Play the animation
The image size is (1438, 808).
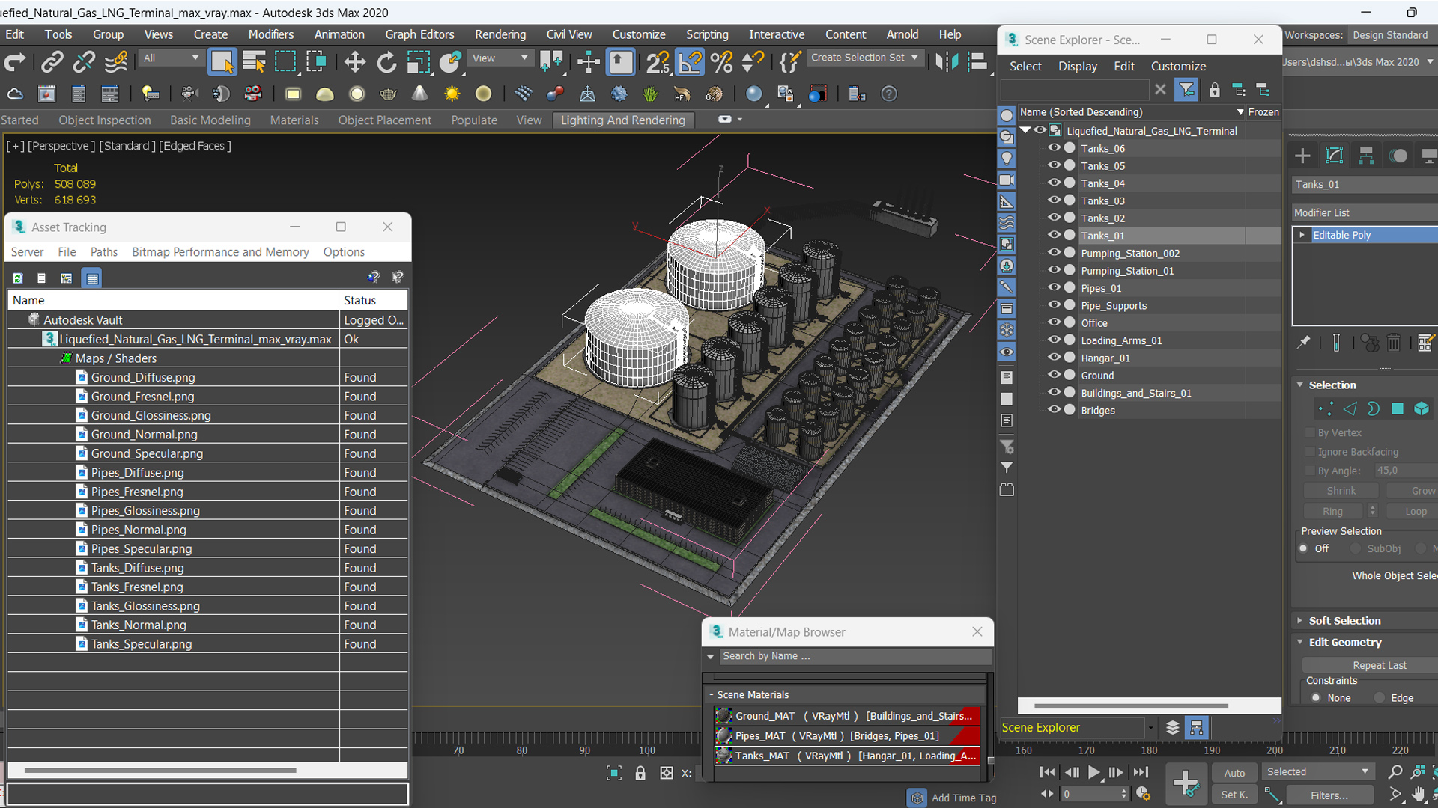(1093, 773)
